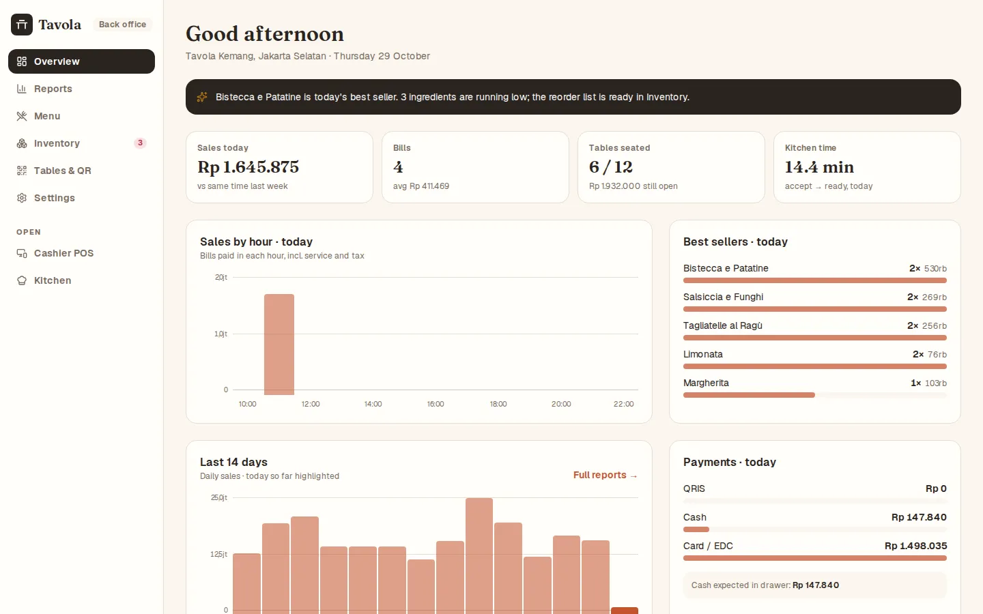Open Settings via the gear icon
Screen dimensions: 983x614
[22, 198]
